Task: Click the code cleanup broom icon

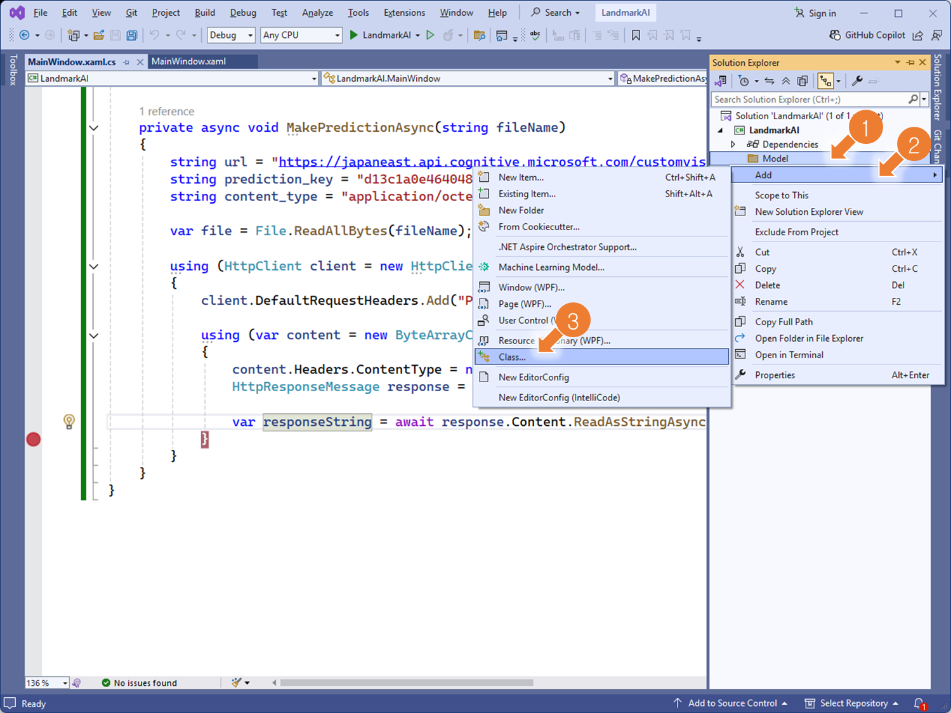Action: [237, 683]
